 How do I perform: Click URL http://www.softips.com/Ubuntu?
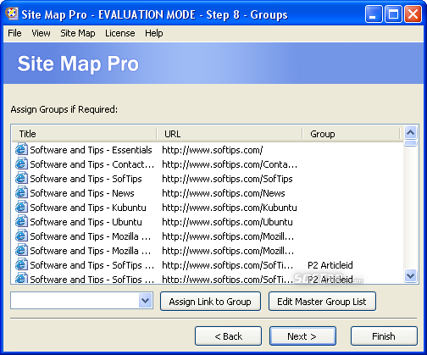[x=227, y=222]
